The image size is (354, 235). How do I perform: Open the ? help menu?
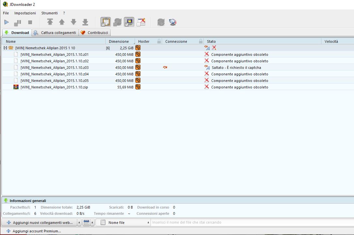[64, 13]
